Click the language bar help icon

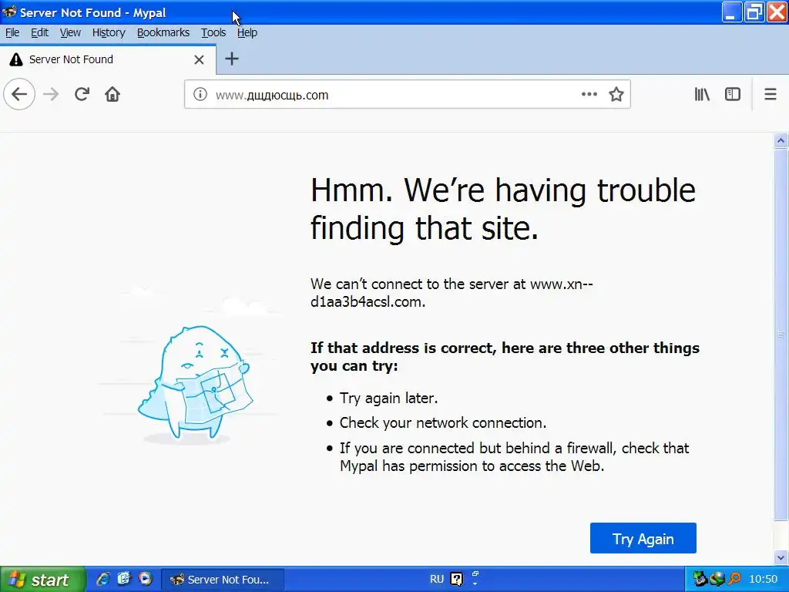[x=456, y=580]
